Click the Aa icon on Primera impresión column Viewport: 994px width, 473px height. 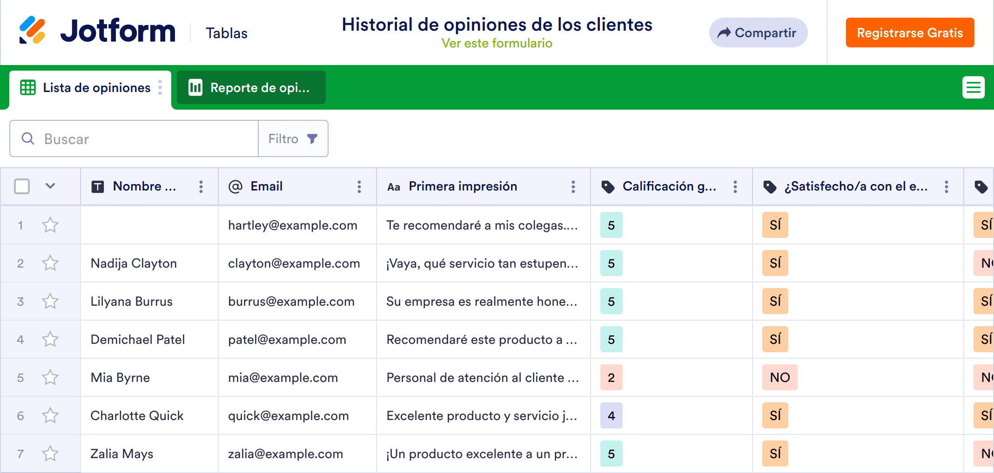[x=394, y=186]
